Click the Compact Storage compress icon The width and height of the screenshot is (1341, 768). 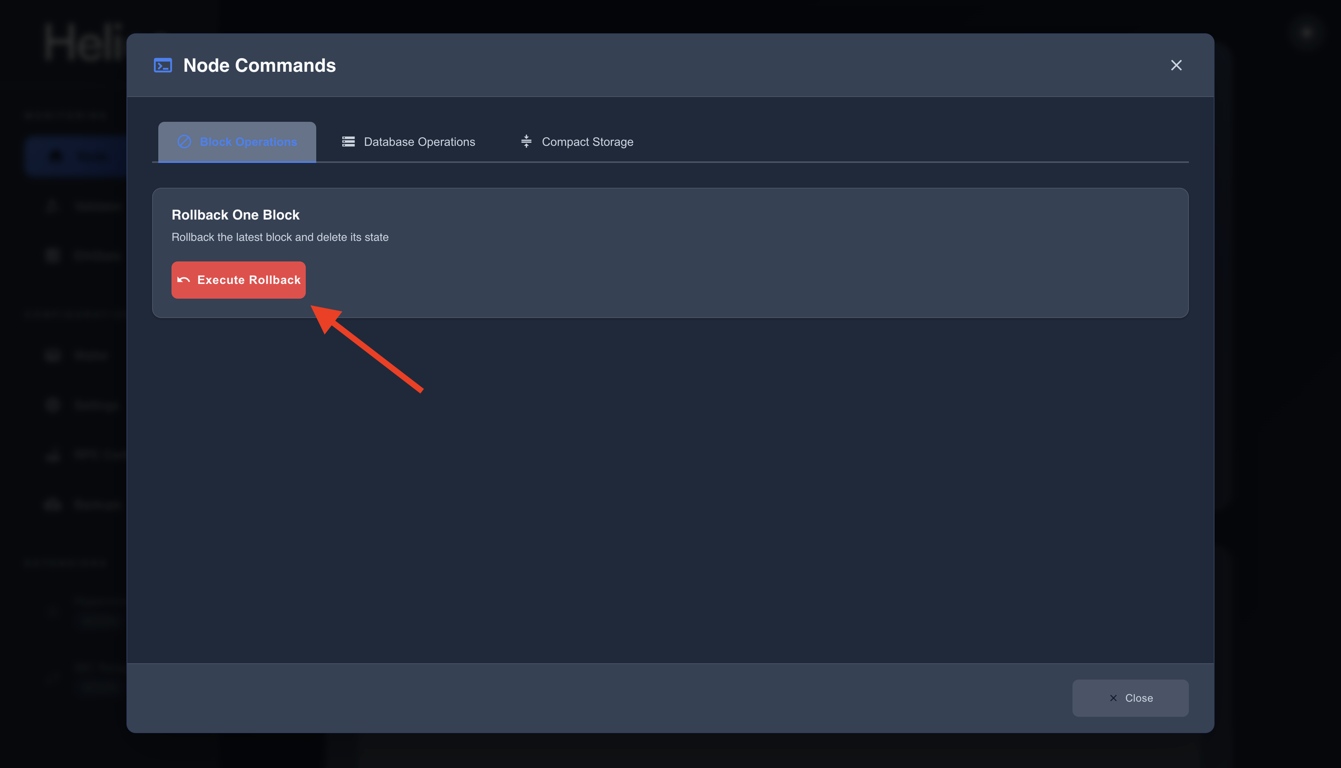click(526, 141)
